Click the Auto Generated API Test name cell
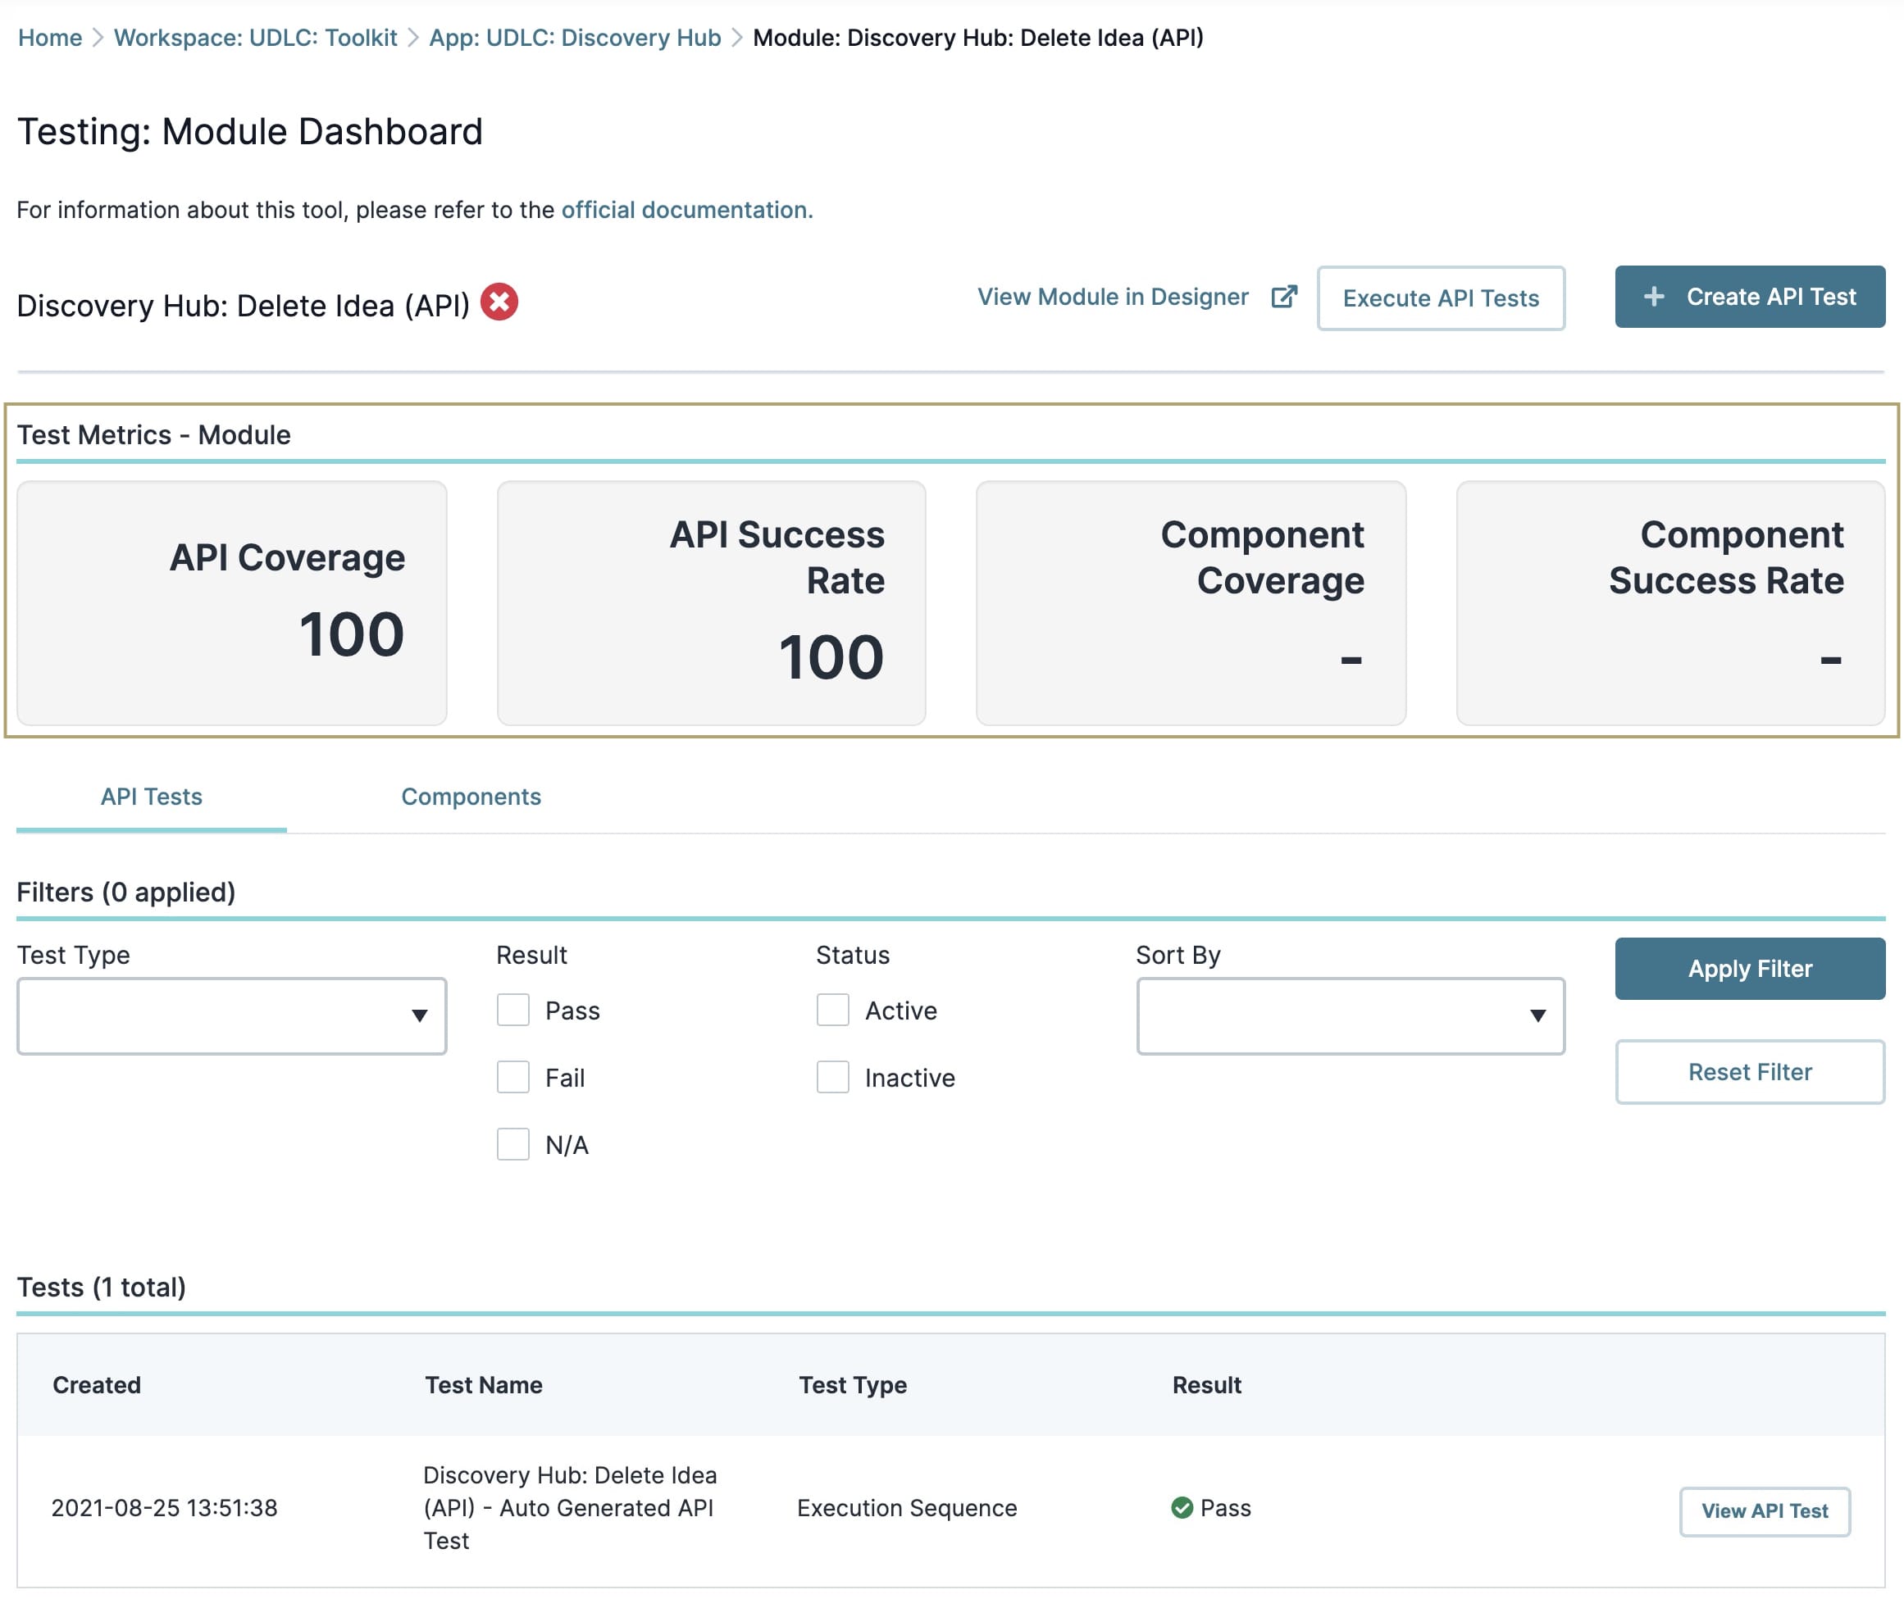Viewport: 1904px width, 1608px height. [570, 1508]
